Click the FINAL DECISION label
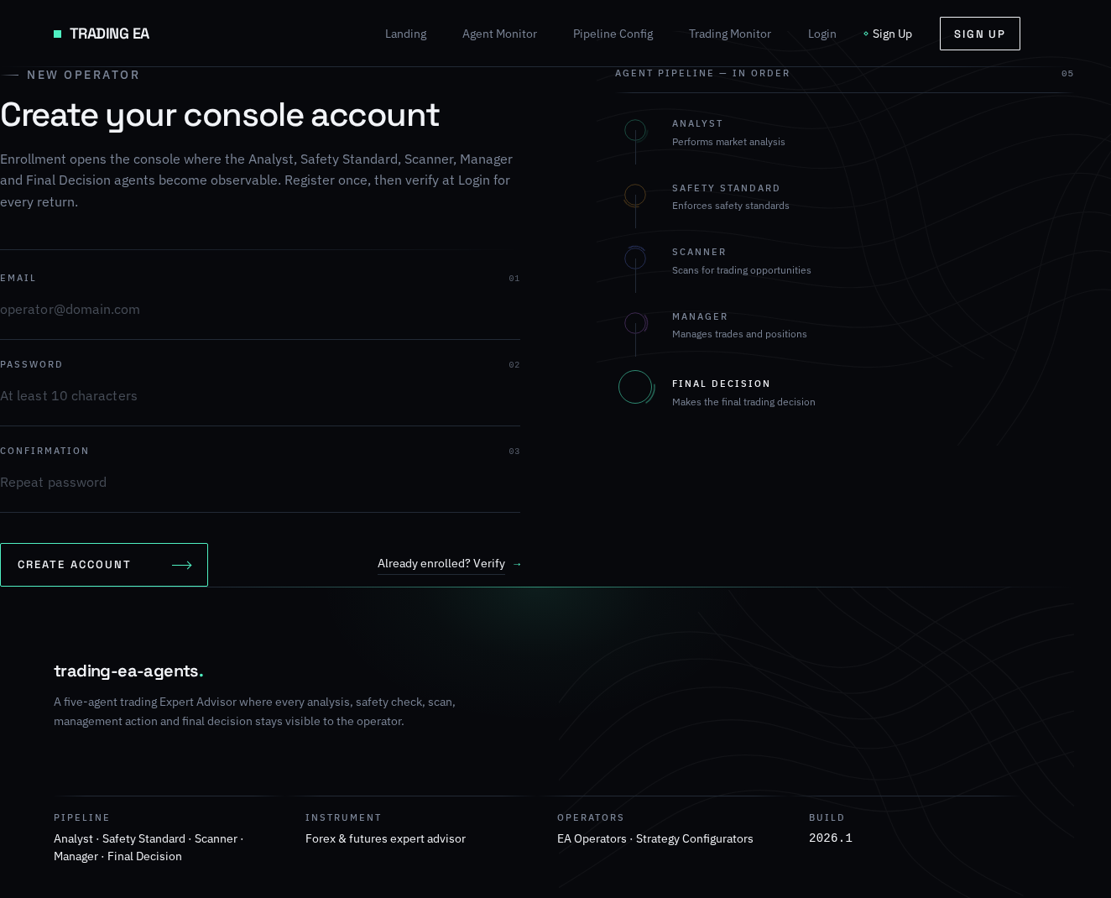 pos(721,384)
